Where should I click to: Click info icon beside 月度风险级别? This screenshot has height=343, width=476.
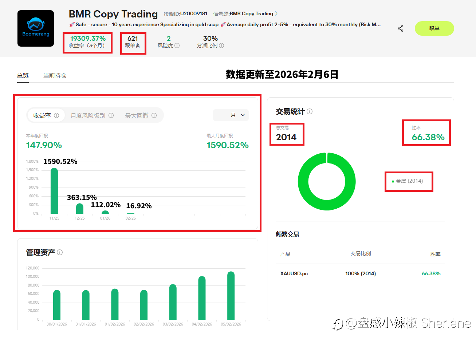point(111,115)
